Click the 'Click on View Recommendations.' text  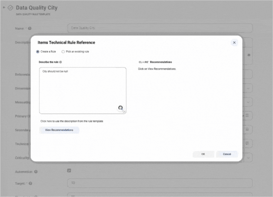click(157, 69)
